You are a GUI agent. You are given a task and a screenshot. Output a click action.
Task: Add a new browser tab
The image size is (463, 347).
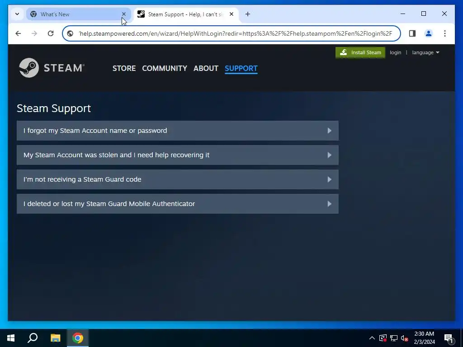[248, 14]
